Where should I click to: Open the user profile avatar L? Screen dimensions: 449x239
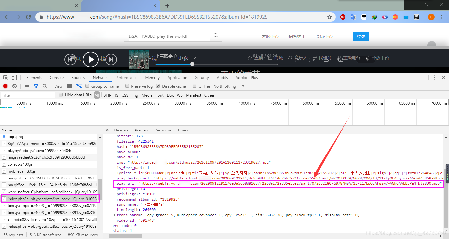(x=431, y=17)
